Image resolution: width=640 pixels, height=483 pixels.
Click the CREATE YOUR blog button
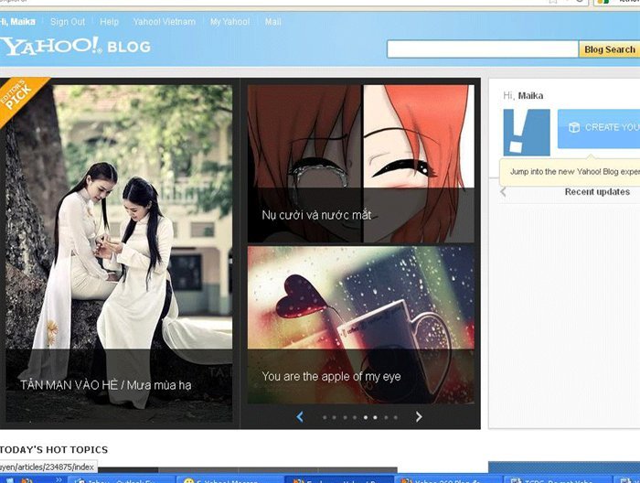tap(599, 128)
